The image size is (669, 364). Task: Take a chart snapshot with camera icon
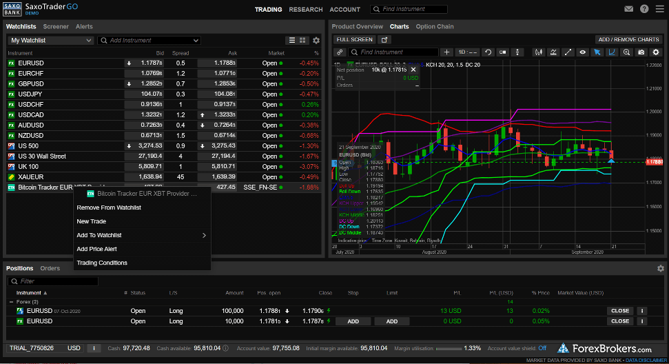coord(641,52)
